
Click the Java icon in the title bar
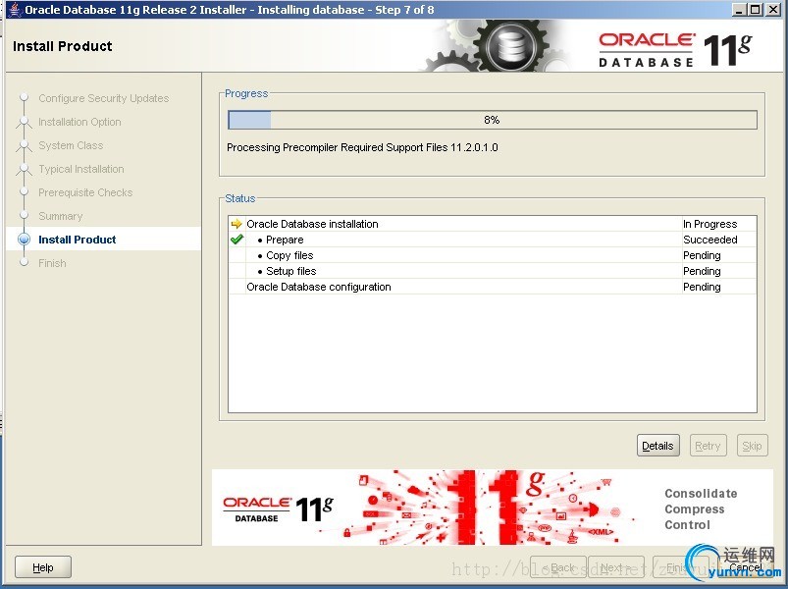[x=14, y=10]
